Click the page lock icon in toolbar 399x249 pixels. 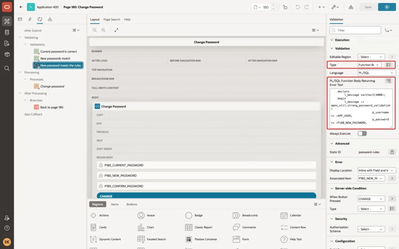click(x=285, y=7)
